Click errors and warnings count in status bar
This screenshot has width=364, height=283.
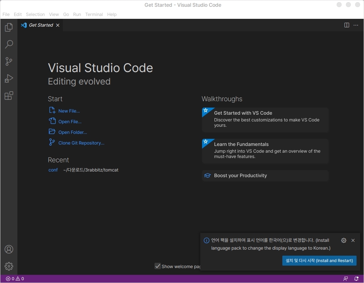(x=15, y=279)
